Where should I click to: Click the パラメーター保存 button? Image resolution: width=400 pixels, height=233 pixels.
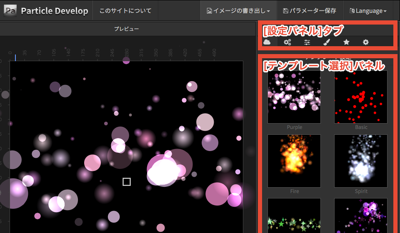point(309,11)
